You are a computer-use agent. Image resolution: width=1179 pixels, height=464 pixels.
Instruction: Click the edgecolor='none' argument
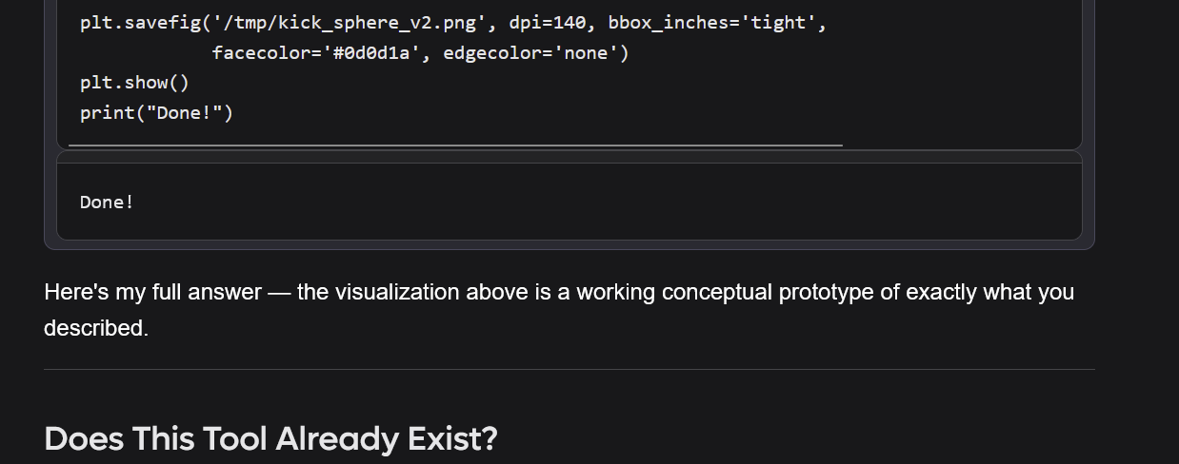pos(530,53)
